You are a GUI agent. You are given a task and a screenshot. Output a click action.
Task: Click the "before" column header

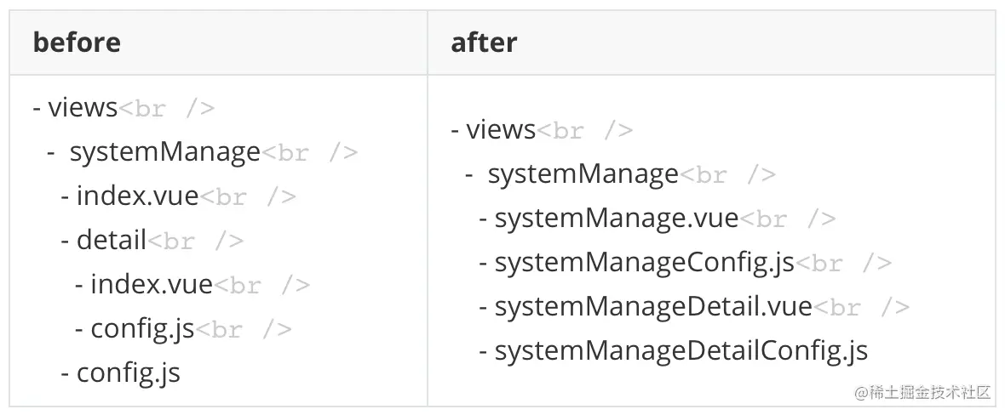pyautogui.click(x=77, y=43)
